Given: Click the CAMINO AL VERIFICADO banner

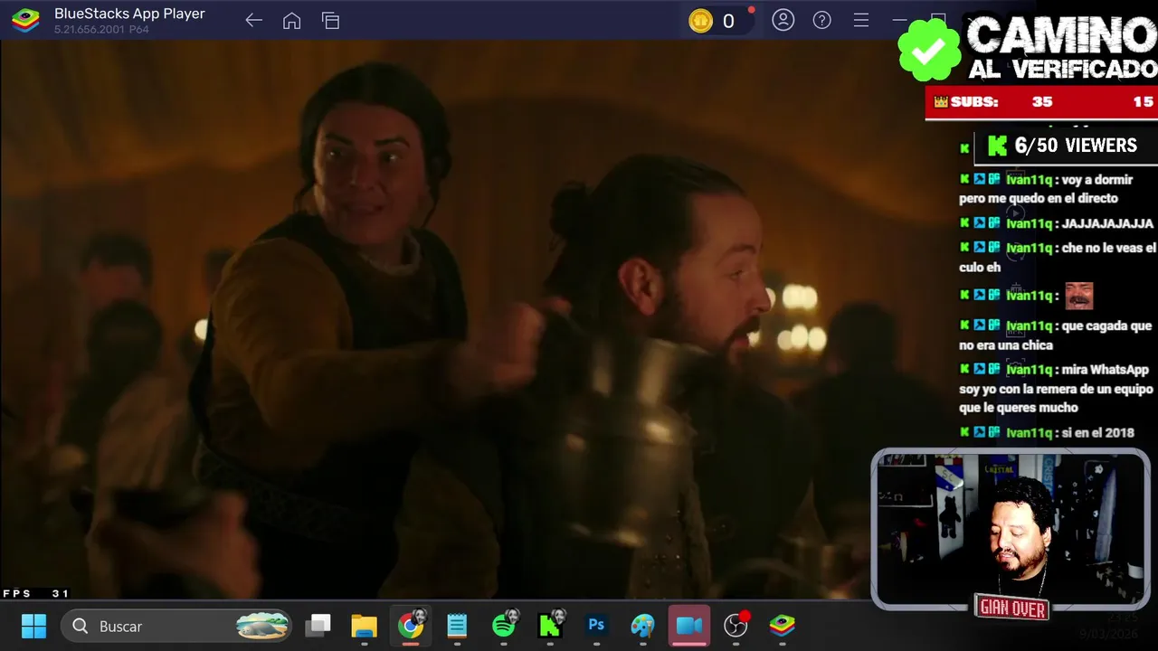Looking at the screenshot, I should point(1062,48).
